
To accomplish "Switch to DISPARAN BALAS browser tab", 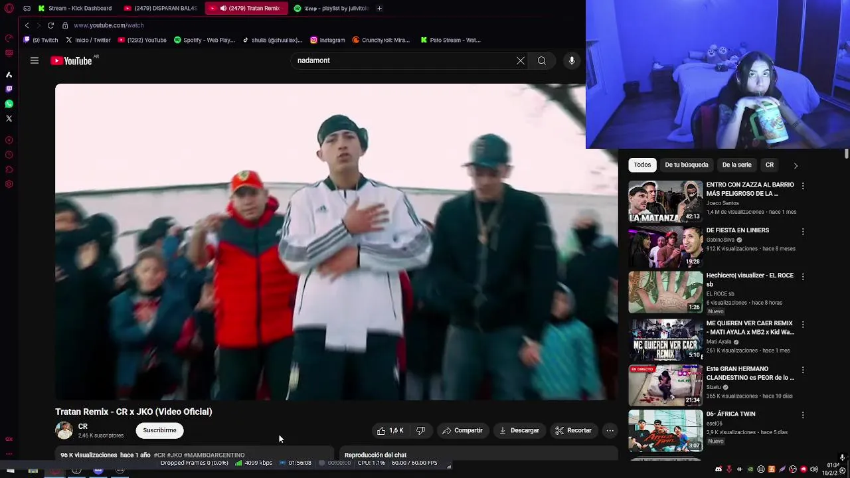I will (x=161, y=9).
